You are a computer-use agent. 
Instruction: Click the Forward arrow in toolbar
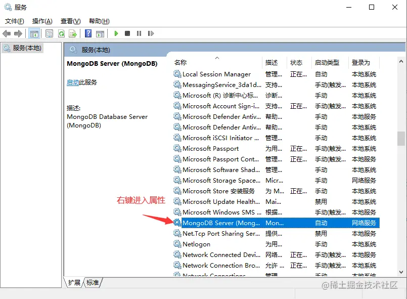(x=18, y=33)
